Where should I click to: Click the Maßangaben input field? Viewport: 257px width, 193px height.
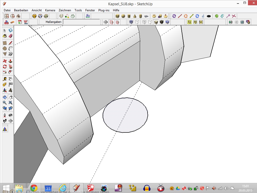pos(82,22)
